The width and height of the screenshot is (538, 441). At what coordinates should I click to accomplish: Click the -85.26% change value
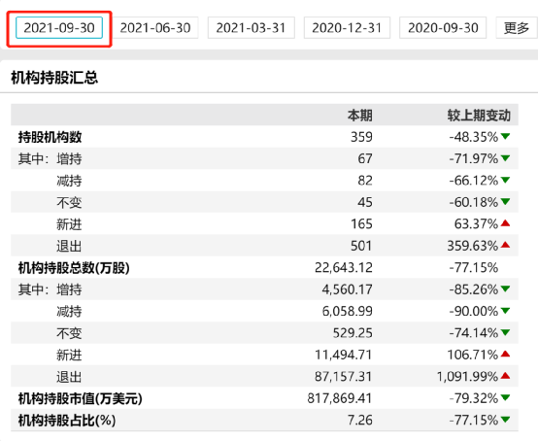(x=474, y=289)
